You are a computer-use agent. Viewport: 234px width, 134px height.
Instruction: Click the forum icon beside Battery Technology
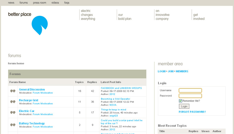[13, 125]
